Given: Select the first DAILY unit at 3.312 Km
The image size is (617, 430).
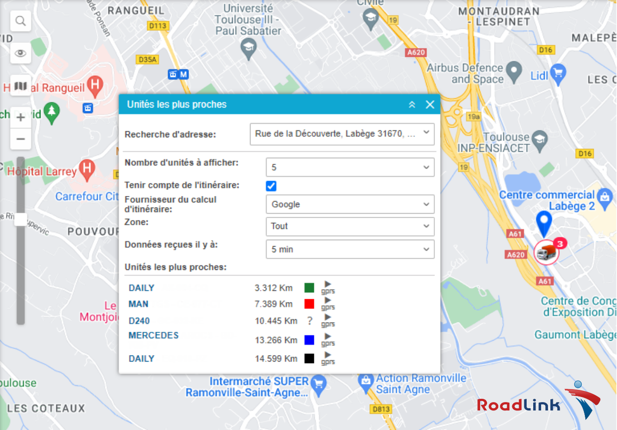Looking at the screenshot, I should click(142, 288).
